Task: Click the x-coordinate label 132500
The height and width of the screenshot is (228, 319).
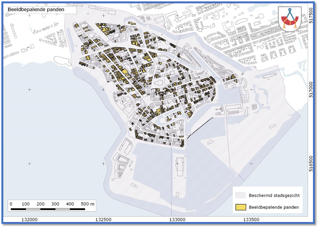Action: point(104,220)
